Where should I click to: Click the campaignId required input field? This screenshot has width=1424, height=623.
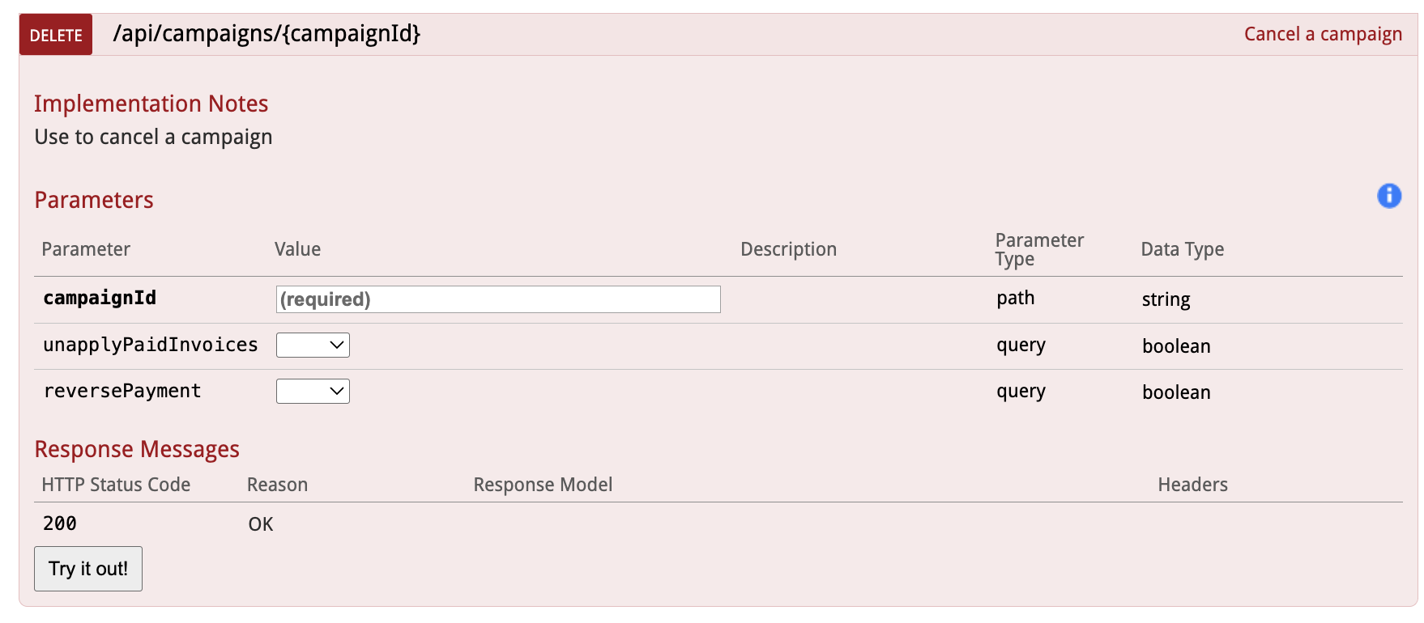coord(497,299)
